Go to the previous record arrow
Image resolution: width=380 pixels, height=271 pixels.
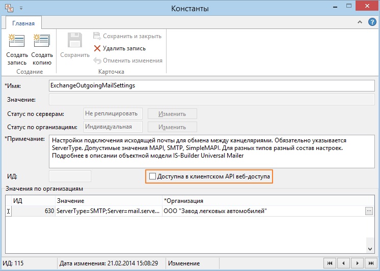tap(343, 263)
